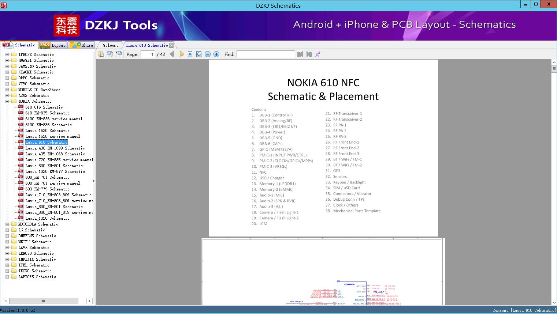Expand the OPPO Schematic folder
The width and height of the screenshot is (557, 314).
(7, 78)
